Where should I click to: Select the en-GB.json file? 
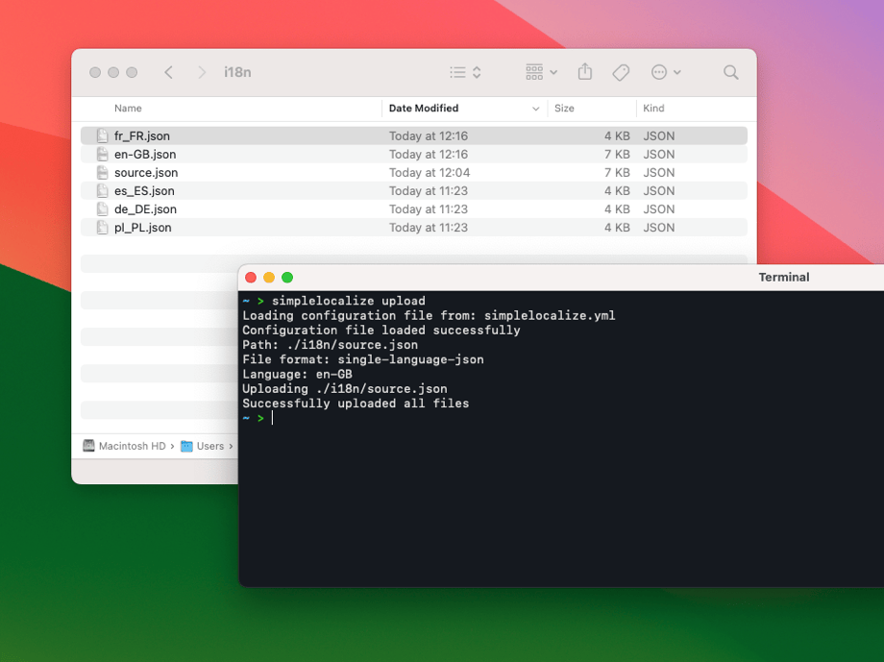[414, 154]
